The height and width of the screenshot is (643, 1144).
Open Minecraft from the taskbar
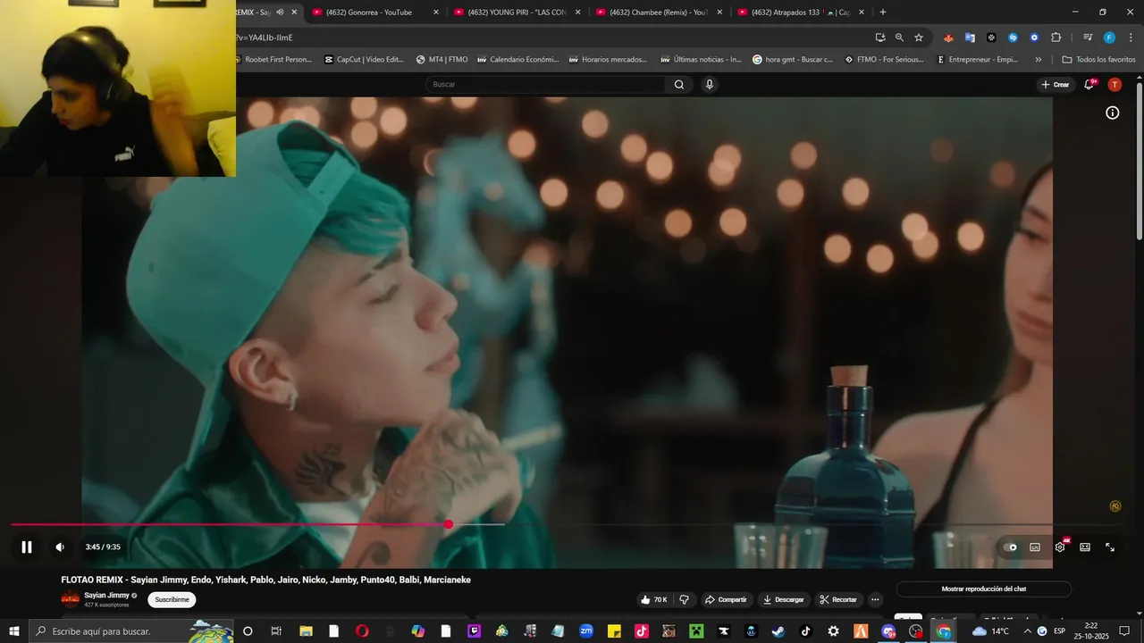coord(696,631)
